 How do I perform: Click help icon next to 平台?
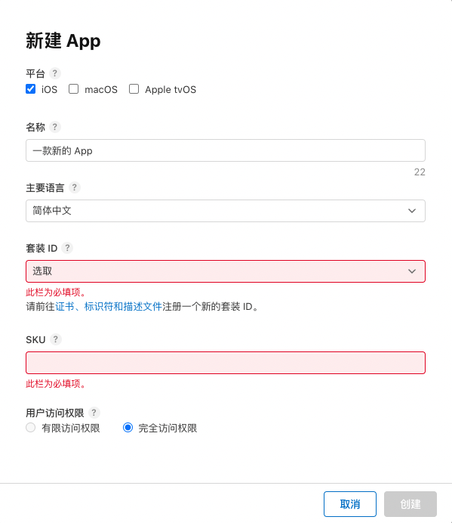point(55,73)
